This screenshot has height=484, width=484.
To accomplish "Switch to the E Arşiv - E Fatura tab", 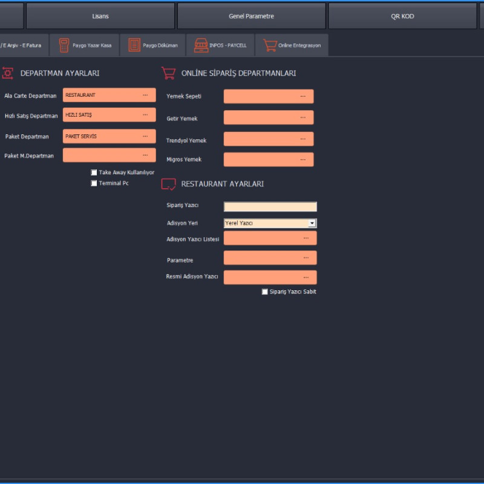I will [x=22, y=45].
